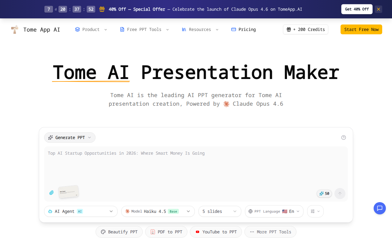Screen dimensions: 392x245
Task: Click the library icon beside Resources
Action: point(184,29)
